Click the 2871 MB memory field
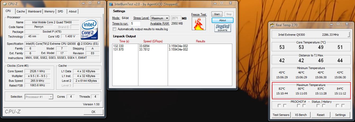This screenshot has height=122, width=355. pyautogui.click(x=176, y=18)
